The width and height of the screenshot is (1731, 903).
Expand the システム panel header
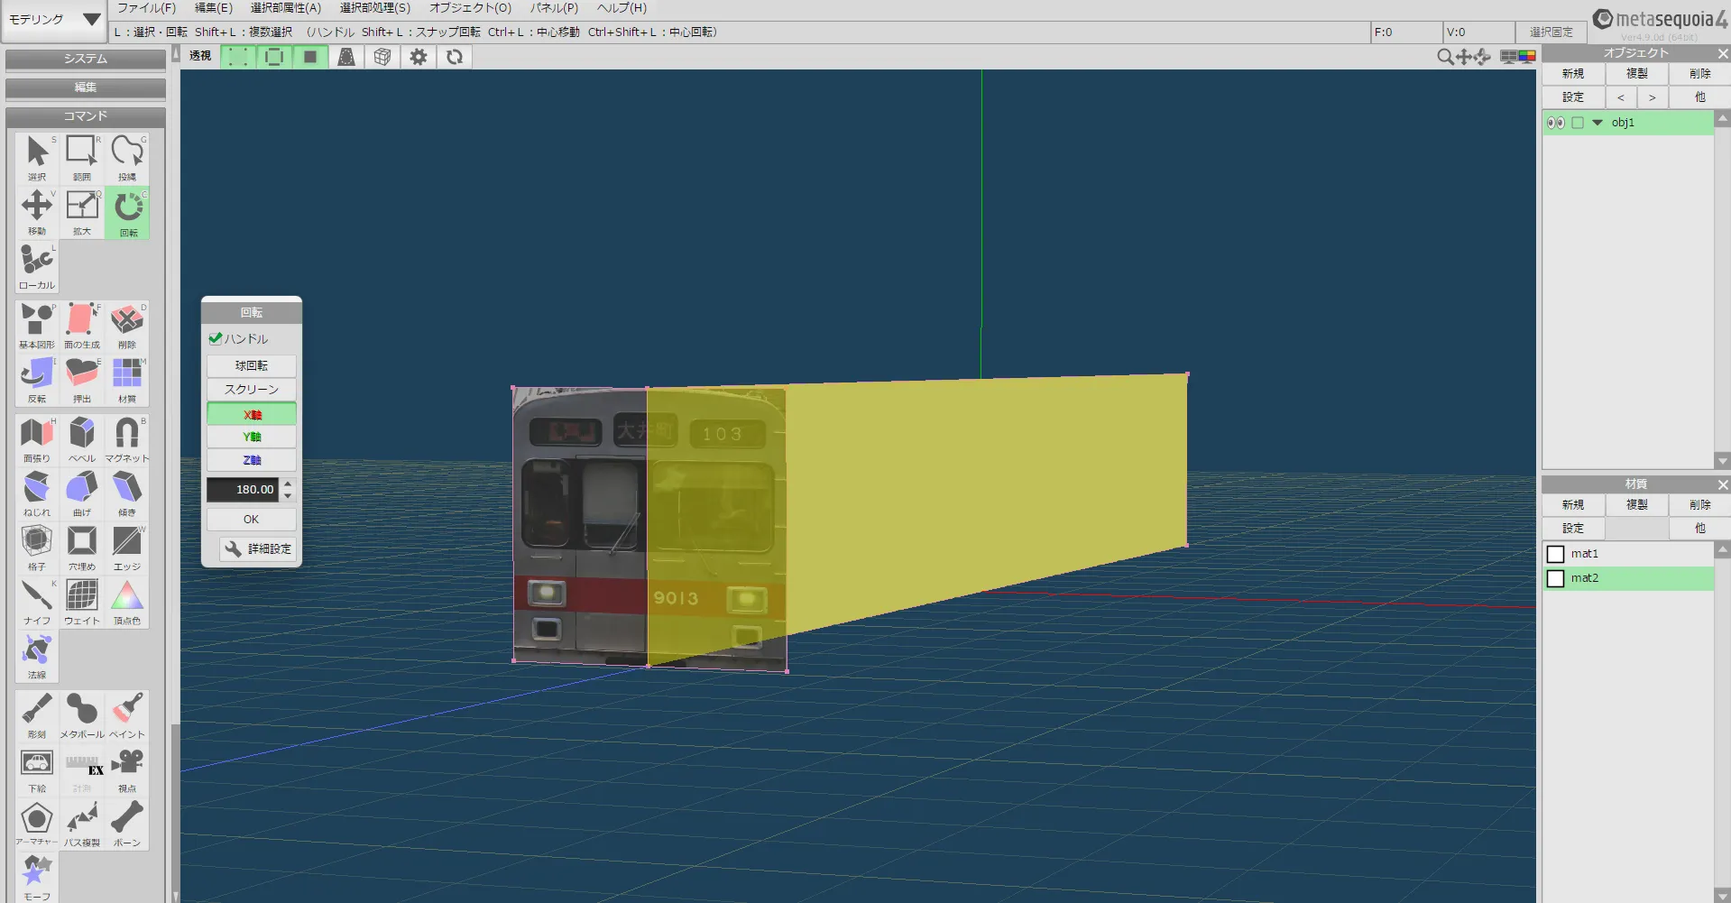[86, 59]
